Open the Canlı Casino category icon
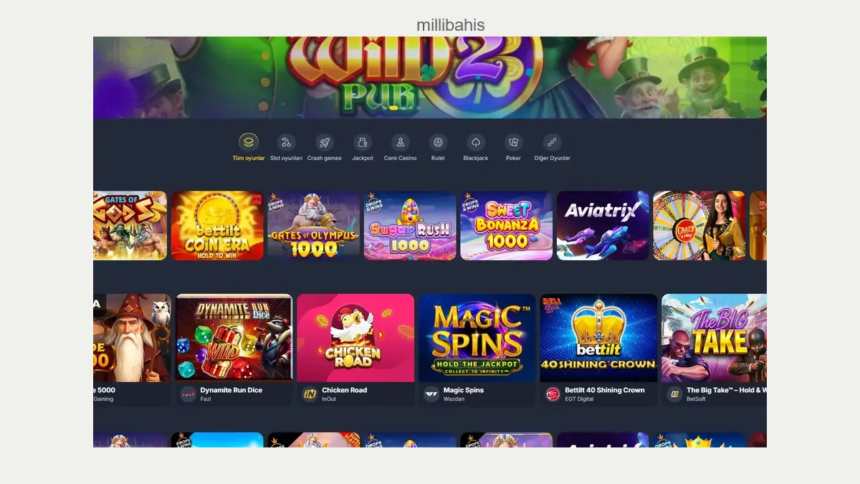 coord(401,142)
